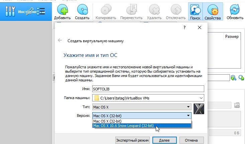Click the Далее (Next) button
Viewport: 245px width, 144px height.
pyautogui.click(x=164, y=140)
